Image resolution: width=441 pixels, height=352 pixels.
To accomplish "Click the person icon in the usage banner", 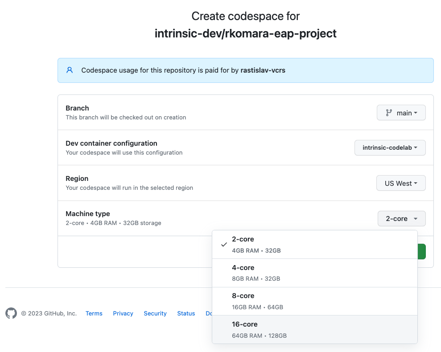I will [x=70, y=70].
